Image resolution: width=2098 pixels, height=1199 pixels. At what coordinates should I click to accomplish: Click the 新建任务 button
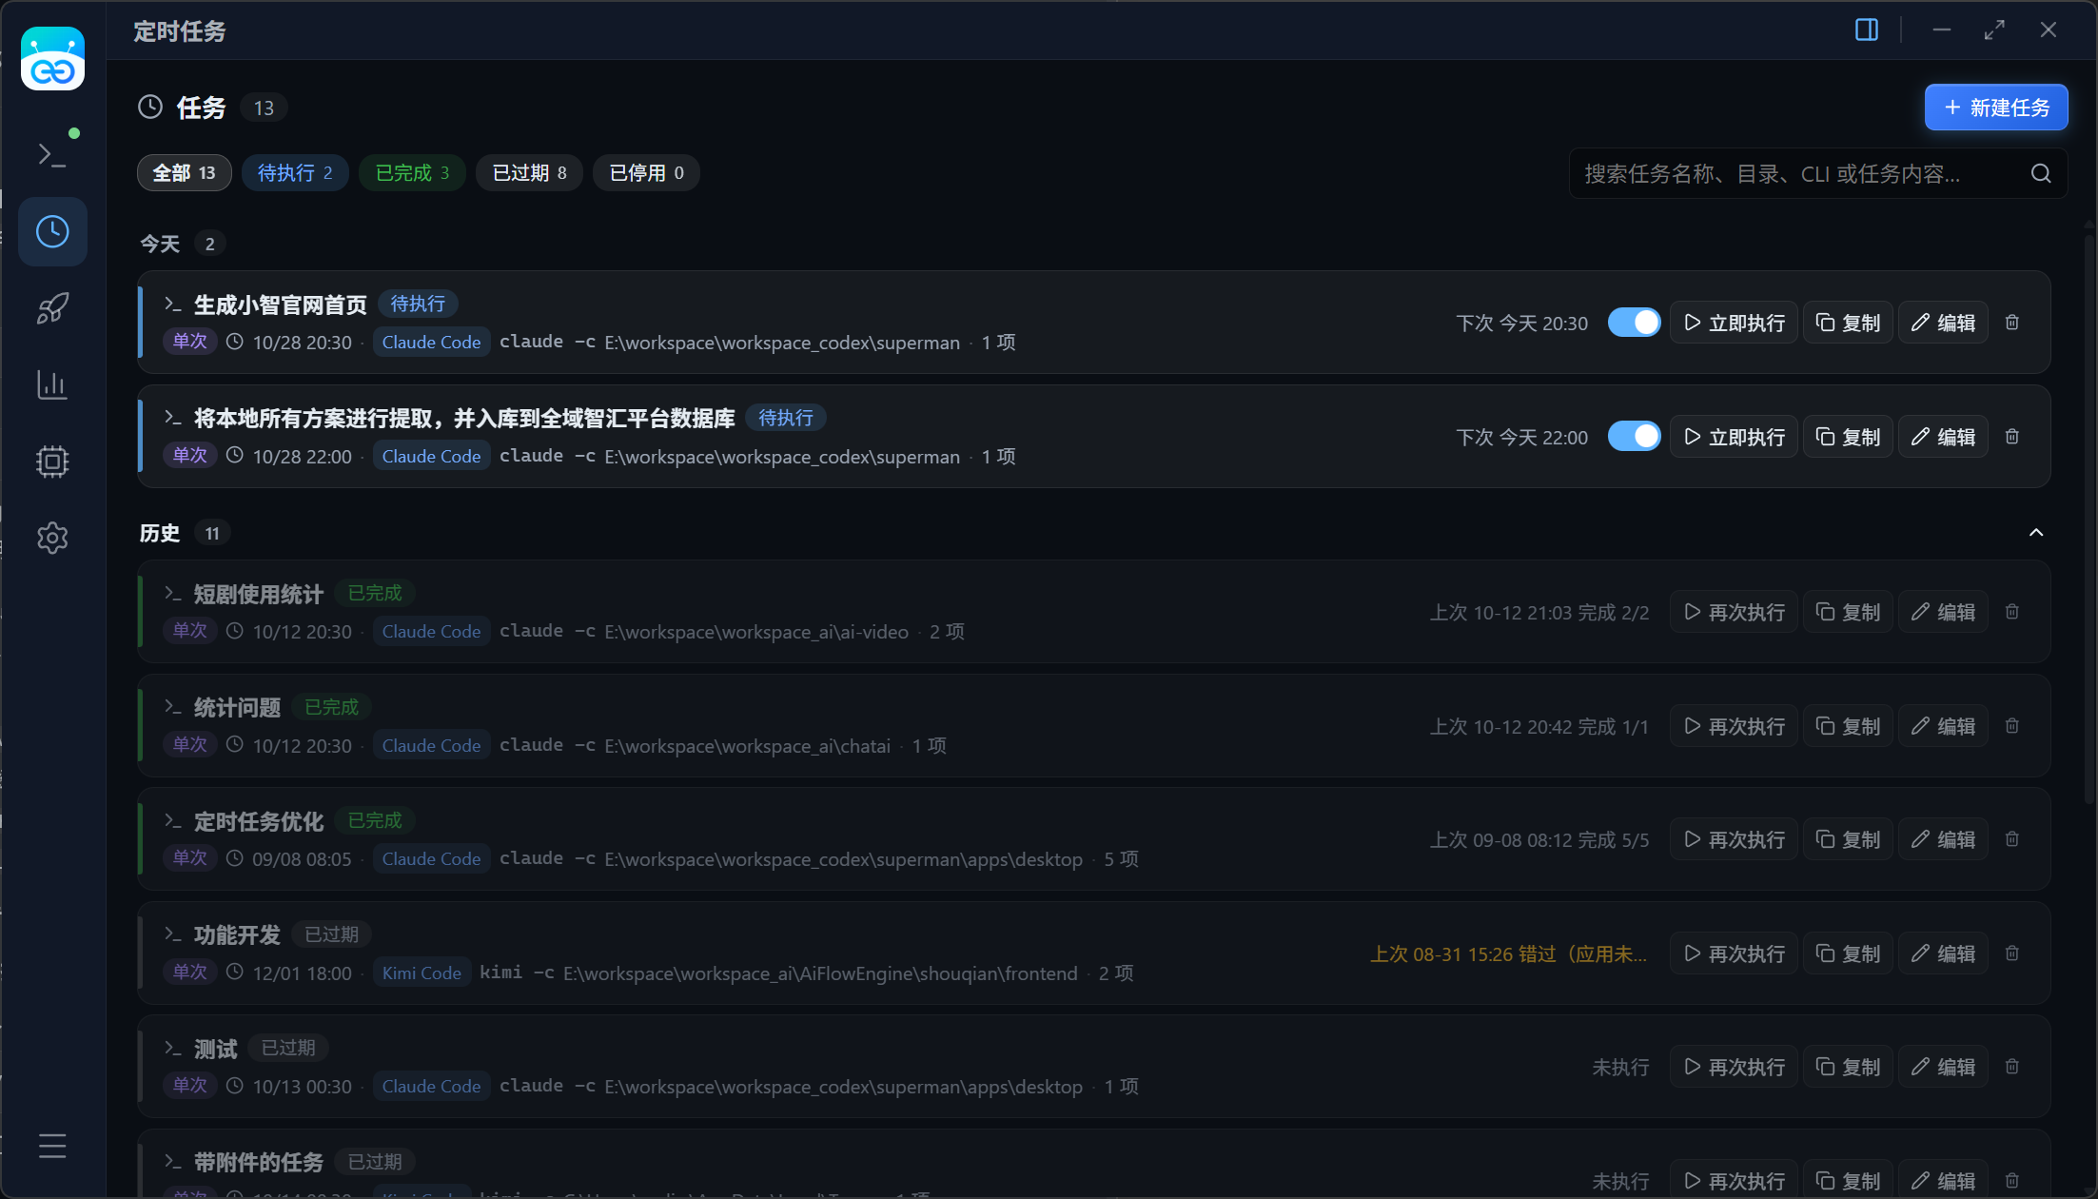point(1996,108)
